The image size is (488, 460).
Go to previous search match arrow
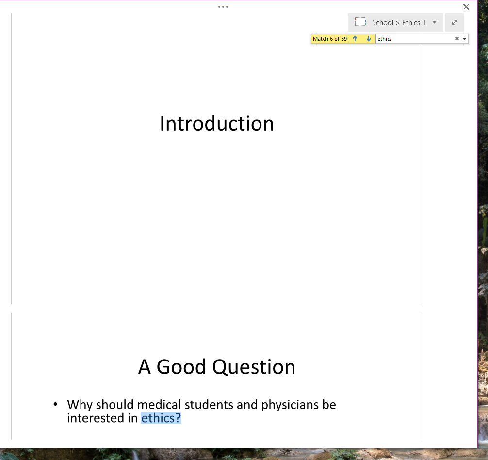click(355, 39)
